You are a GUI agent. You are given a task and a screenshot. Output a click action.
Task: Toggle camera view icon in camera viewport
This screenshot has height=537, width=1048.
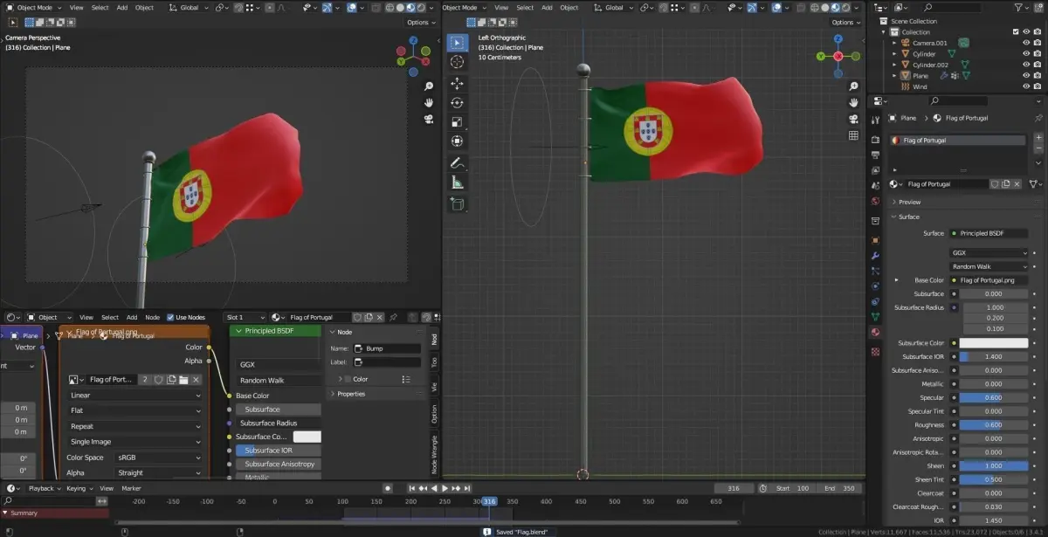tap(429, 120)
